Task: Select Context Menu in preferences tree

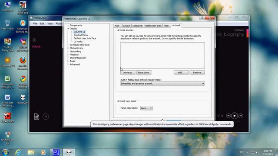Action: pos(81,35)
